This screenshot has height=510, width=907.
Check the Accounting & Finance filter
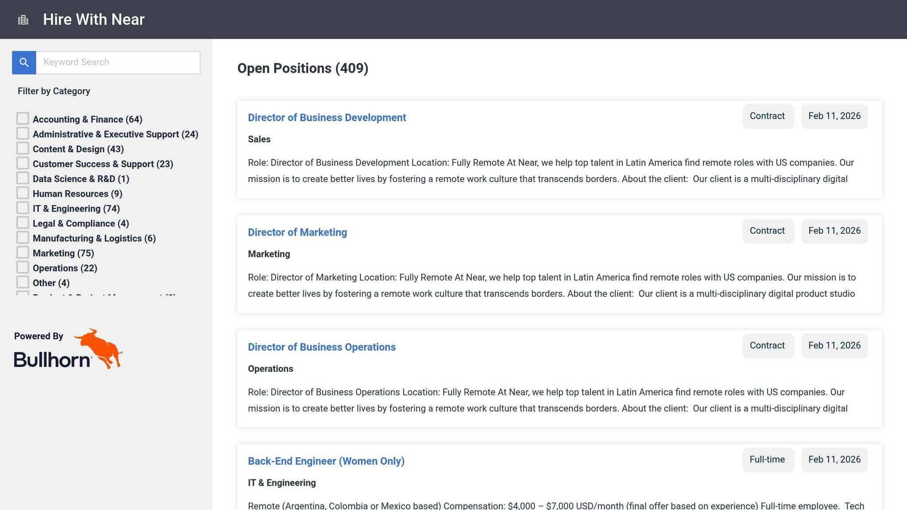coord(23,119)
